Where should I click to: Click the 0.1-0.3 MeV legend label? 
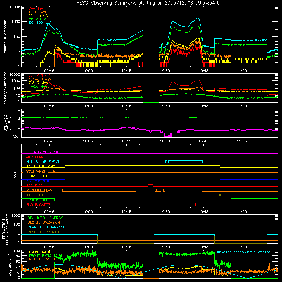click(40, 76)
